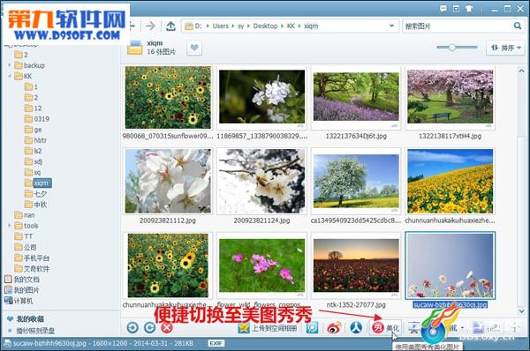
Task: Select the 中秋 folder in tree
Action: point(35,205)
